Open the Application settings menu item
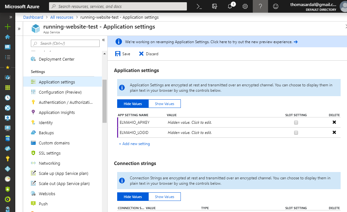The image size is (347, 212). tap(62, 82)
